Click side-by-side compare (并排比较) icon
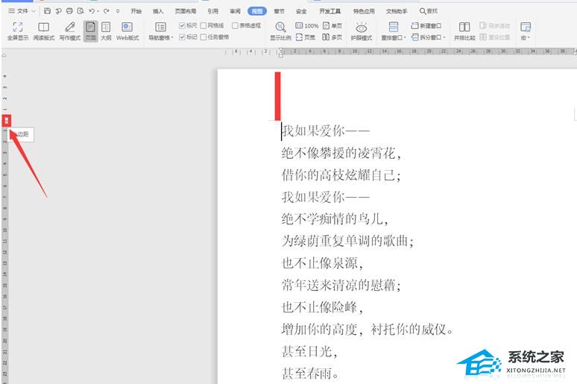This screenshot has height=384, width=577. (x=464, y=31)
